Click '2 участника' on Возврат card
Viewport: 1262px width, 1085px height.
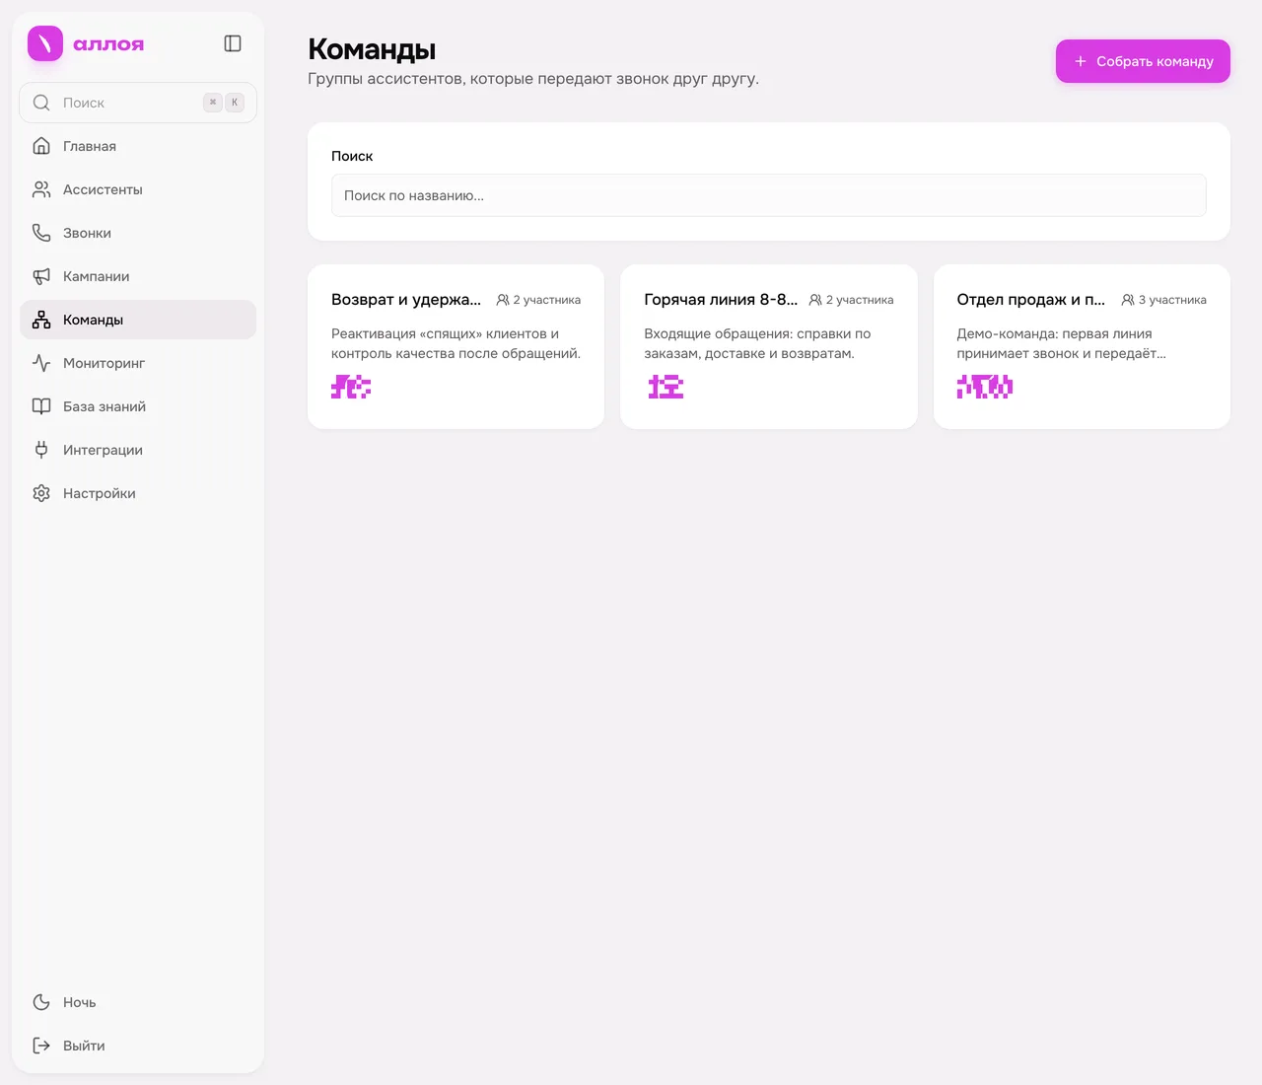click(x=547, y=300)
